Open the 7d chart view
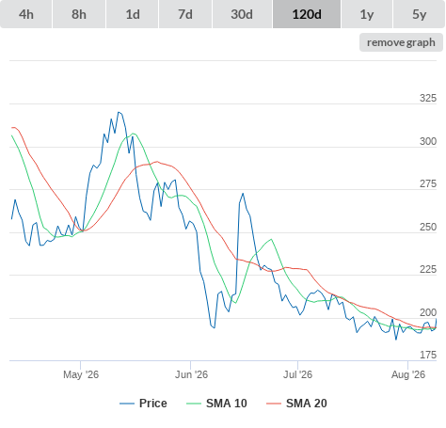 point(185,14)
